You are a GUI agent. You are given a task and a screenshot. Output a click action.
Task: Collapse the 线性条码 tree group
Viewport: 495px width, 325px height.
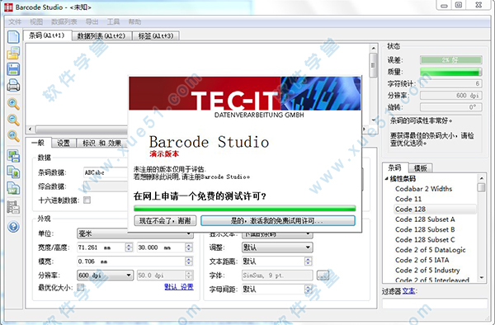click(387, 179)
